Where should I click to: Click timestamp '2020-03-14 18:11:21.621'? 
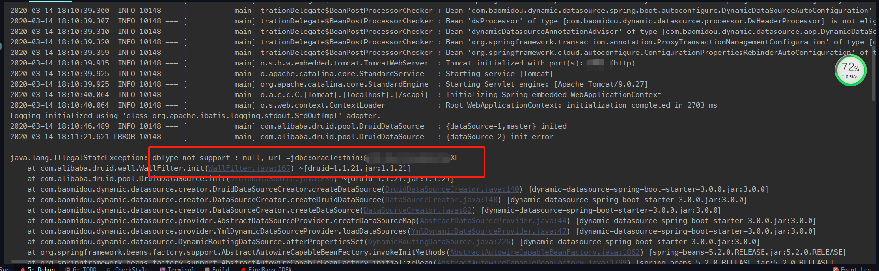click(59, 137)
